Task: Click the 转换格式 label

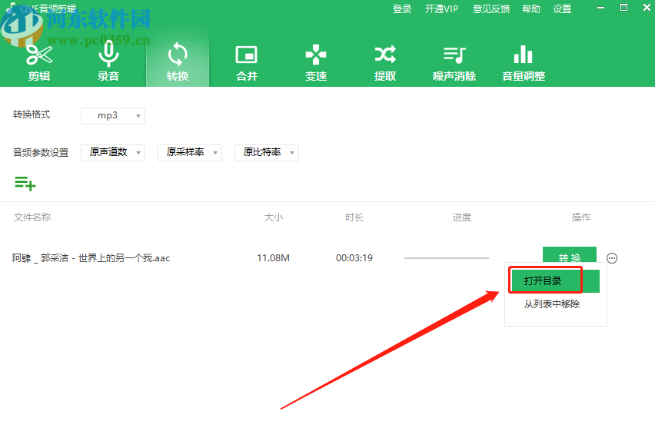Action: coord(32,114)
